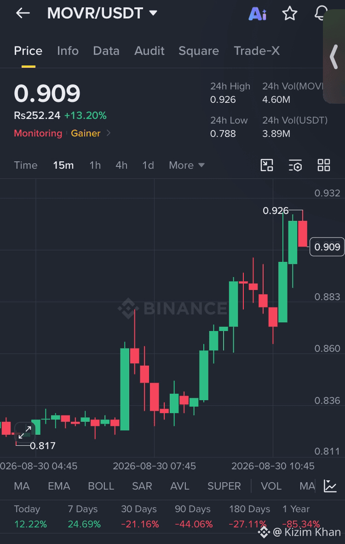
Task: Open price alerts bell icon
Action: coord(320,14)
